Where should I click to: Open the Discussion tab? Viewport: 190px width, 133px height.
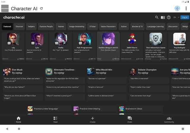coord(173,26)
